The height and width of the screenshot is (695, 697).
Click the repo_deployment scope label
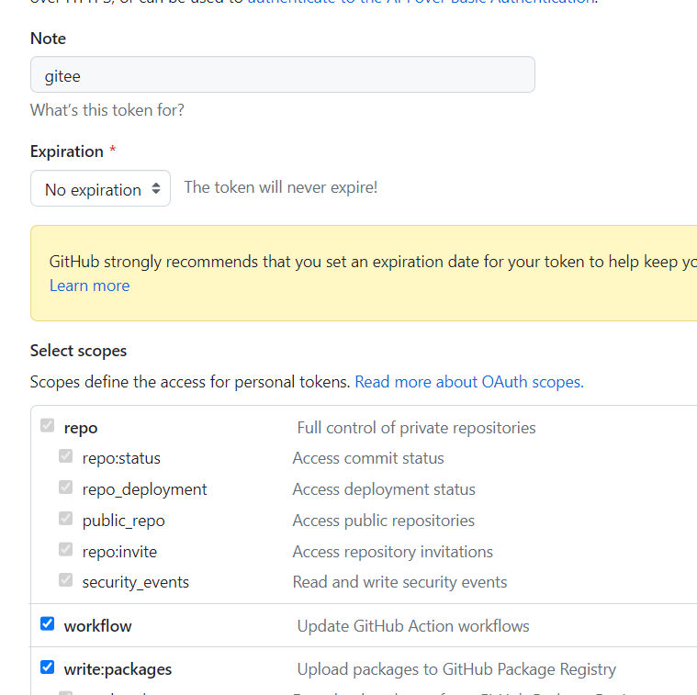(x=144, y=489)
